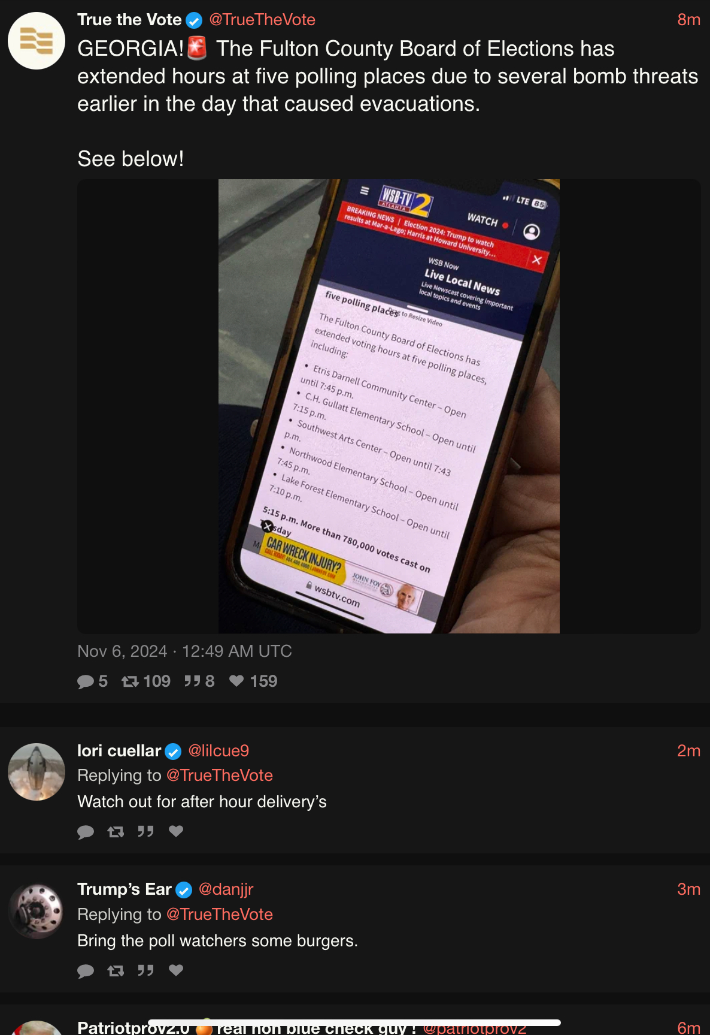Like the True the Vote post
The image size is (710, 1035).
[x=253, y=681]
